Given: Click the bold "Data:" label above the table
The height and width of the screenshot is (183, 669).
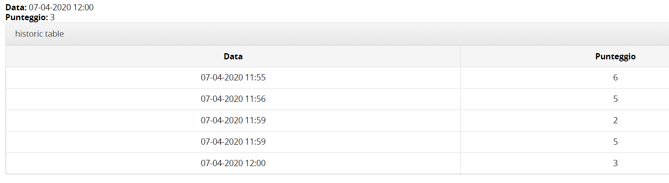Looking at the screenshot, I should 16,7.
